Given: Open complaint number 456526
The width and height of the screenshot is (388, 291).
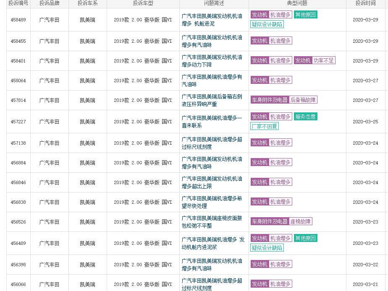Looking at the screenshot, I should (x=18, y=222).
